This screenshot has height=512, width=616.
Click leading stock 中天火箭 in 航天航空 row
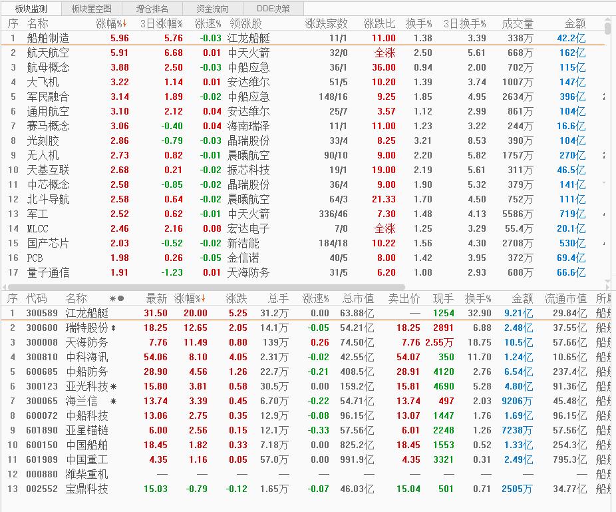249,53
